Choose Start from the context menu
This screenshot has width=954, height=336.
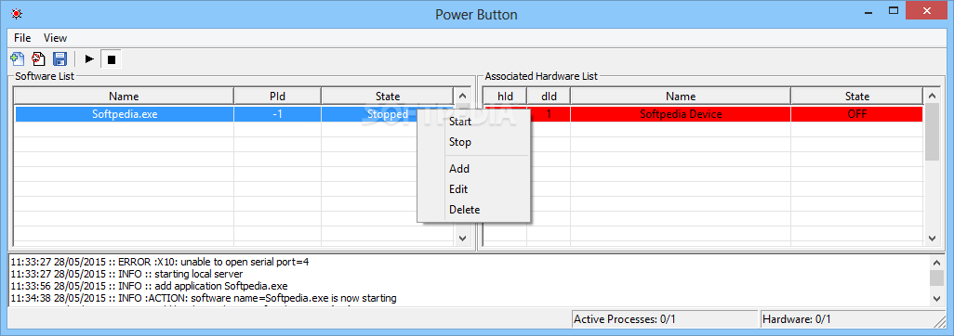[x=473, y=122]
